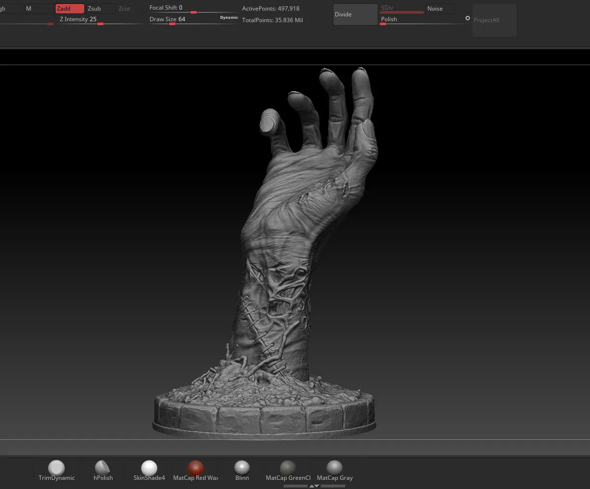Click the ProjectAll button
The image size is (590, 489).
[494, 20]
